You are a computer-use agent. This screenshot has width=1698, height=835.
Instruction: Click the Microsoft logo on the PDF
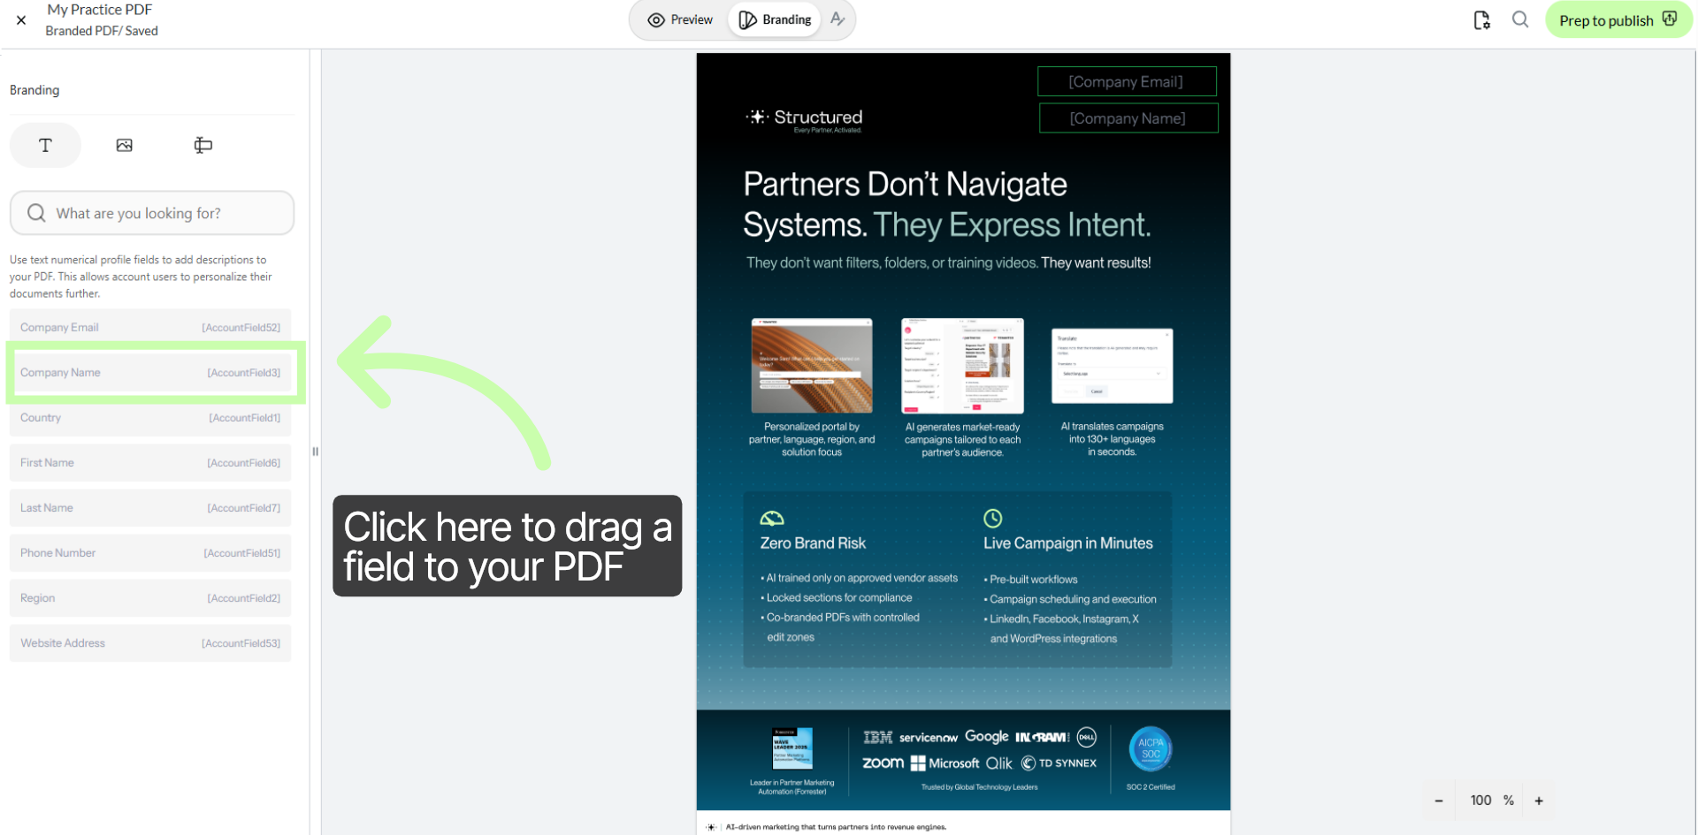click(945, 763)
